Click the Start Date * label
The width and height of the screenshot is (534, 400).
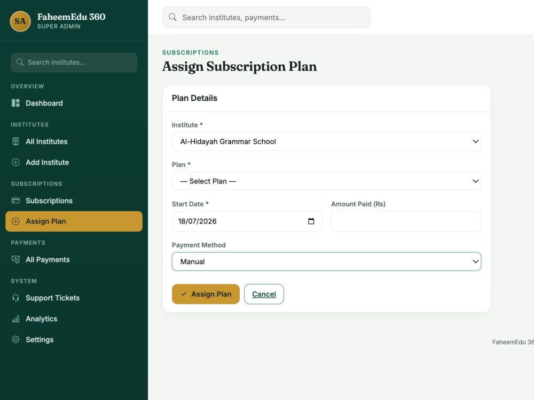click(190, 204)
